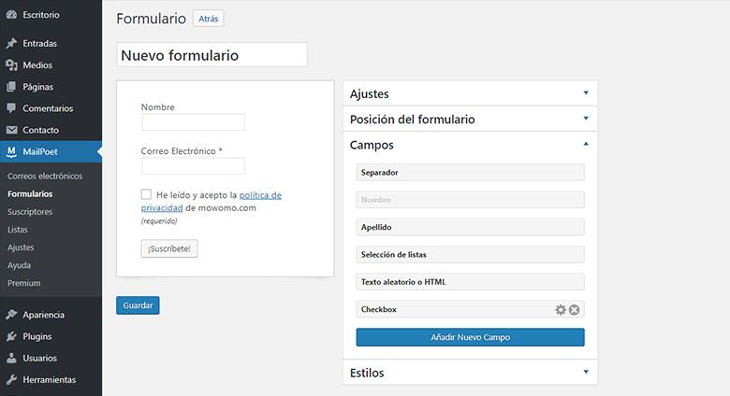Screen dimensions: 730x396
Task: Click the Correo Electrónico text input
Action: (193, 166)
